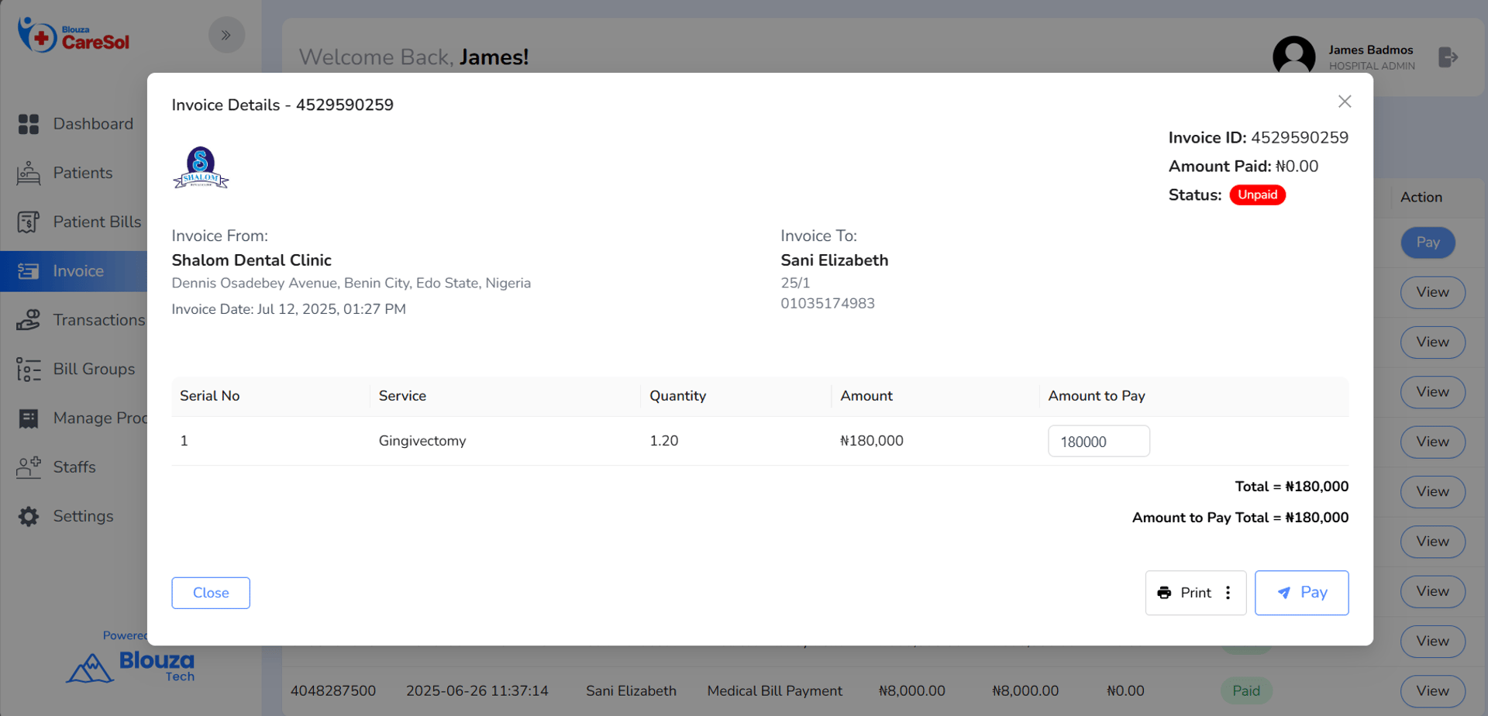Edit the Amount to Pay field for Gingivectomy
Image resolution: width=1488 pixels, height=716 pixels.
1098,442
